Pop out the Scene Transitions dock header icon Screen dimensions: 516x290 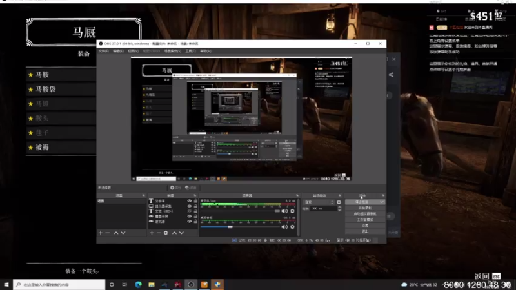(x=340, y=195)
